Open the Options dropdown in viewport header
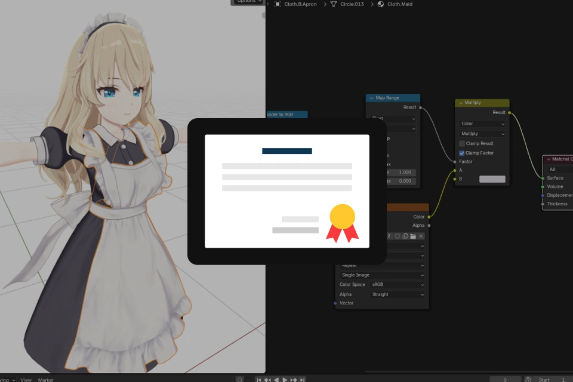The width and height of the screenshot is (573, 382). pyautogui.click(x=248, y=2)
